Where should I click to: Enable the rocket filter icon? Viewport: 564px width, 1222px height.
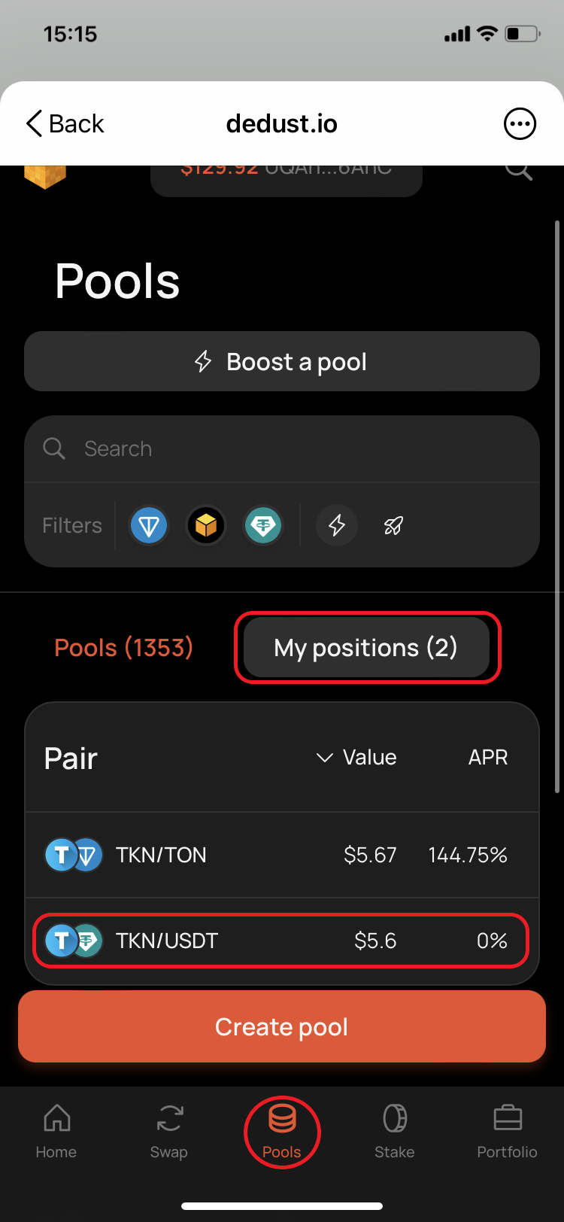[393, 525]
